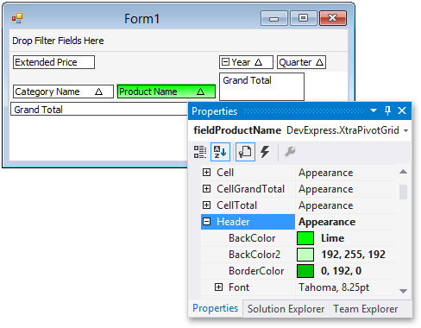
Task: Click the Category Name sort triangle
Action: click(98, 91)
